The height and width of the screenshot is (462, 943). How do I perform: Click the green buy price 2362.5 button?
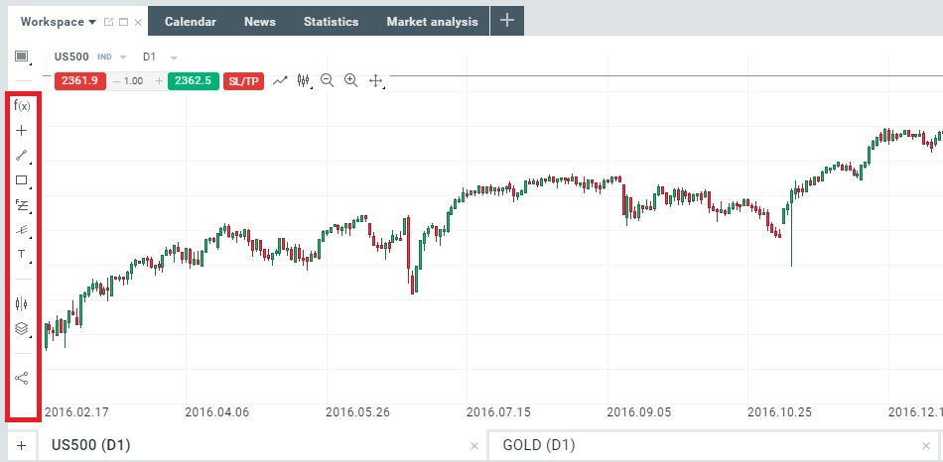(x=193, y=80)
